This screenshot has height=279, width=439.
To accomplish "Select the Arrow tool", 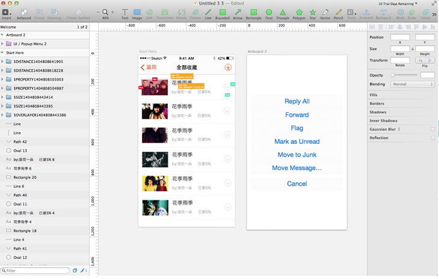I will (238, 14).
